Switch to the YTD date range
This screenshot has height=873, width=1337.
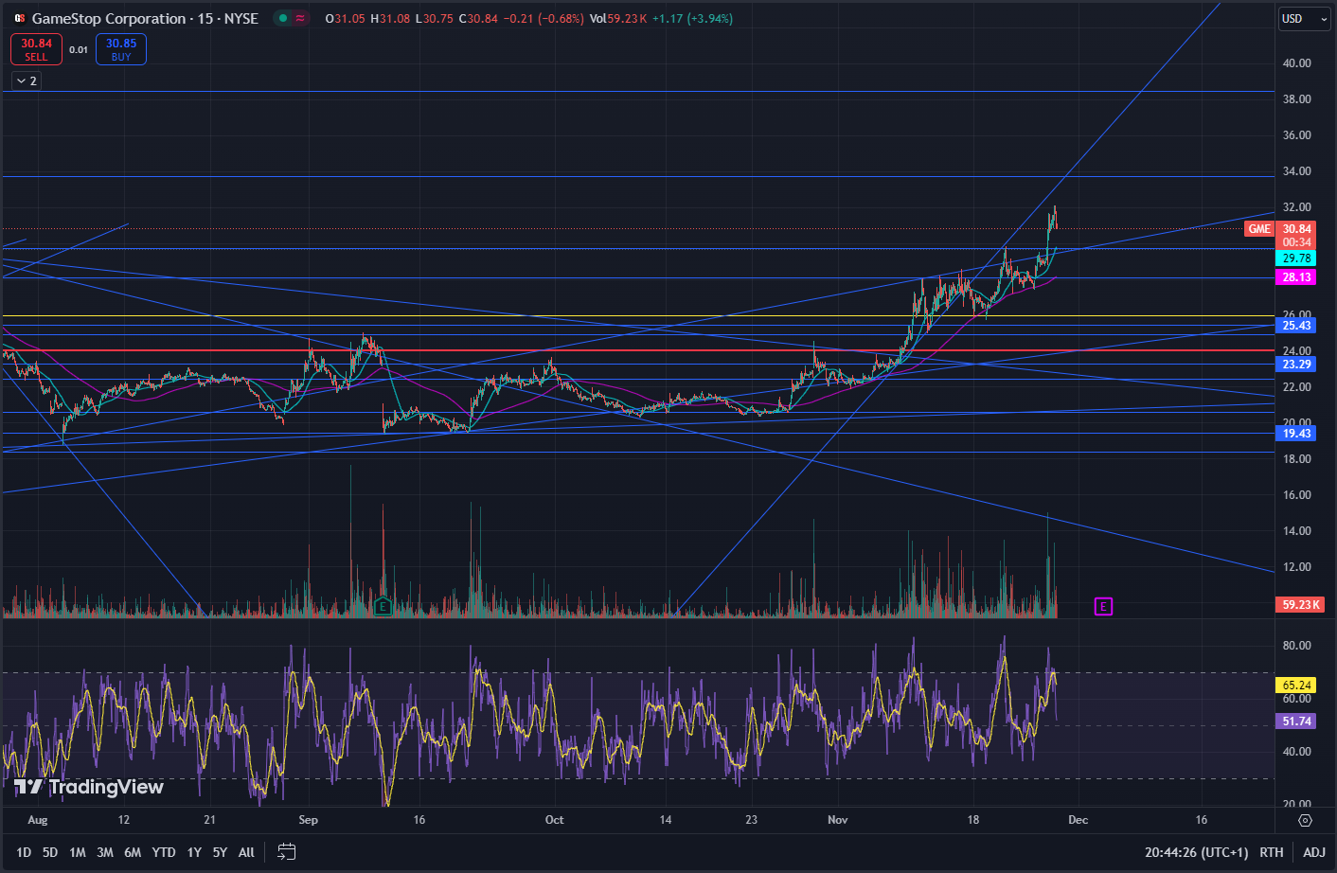164,852
